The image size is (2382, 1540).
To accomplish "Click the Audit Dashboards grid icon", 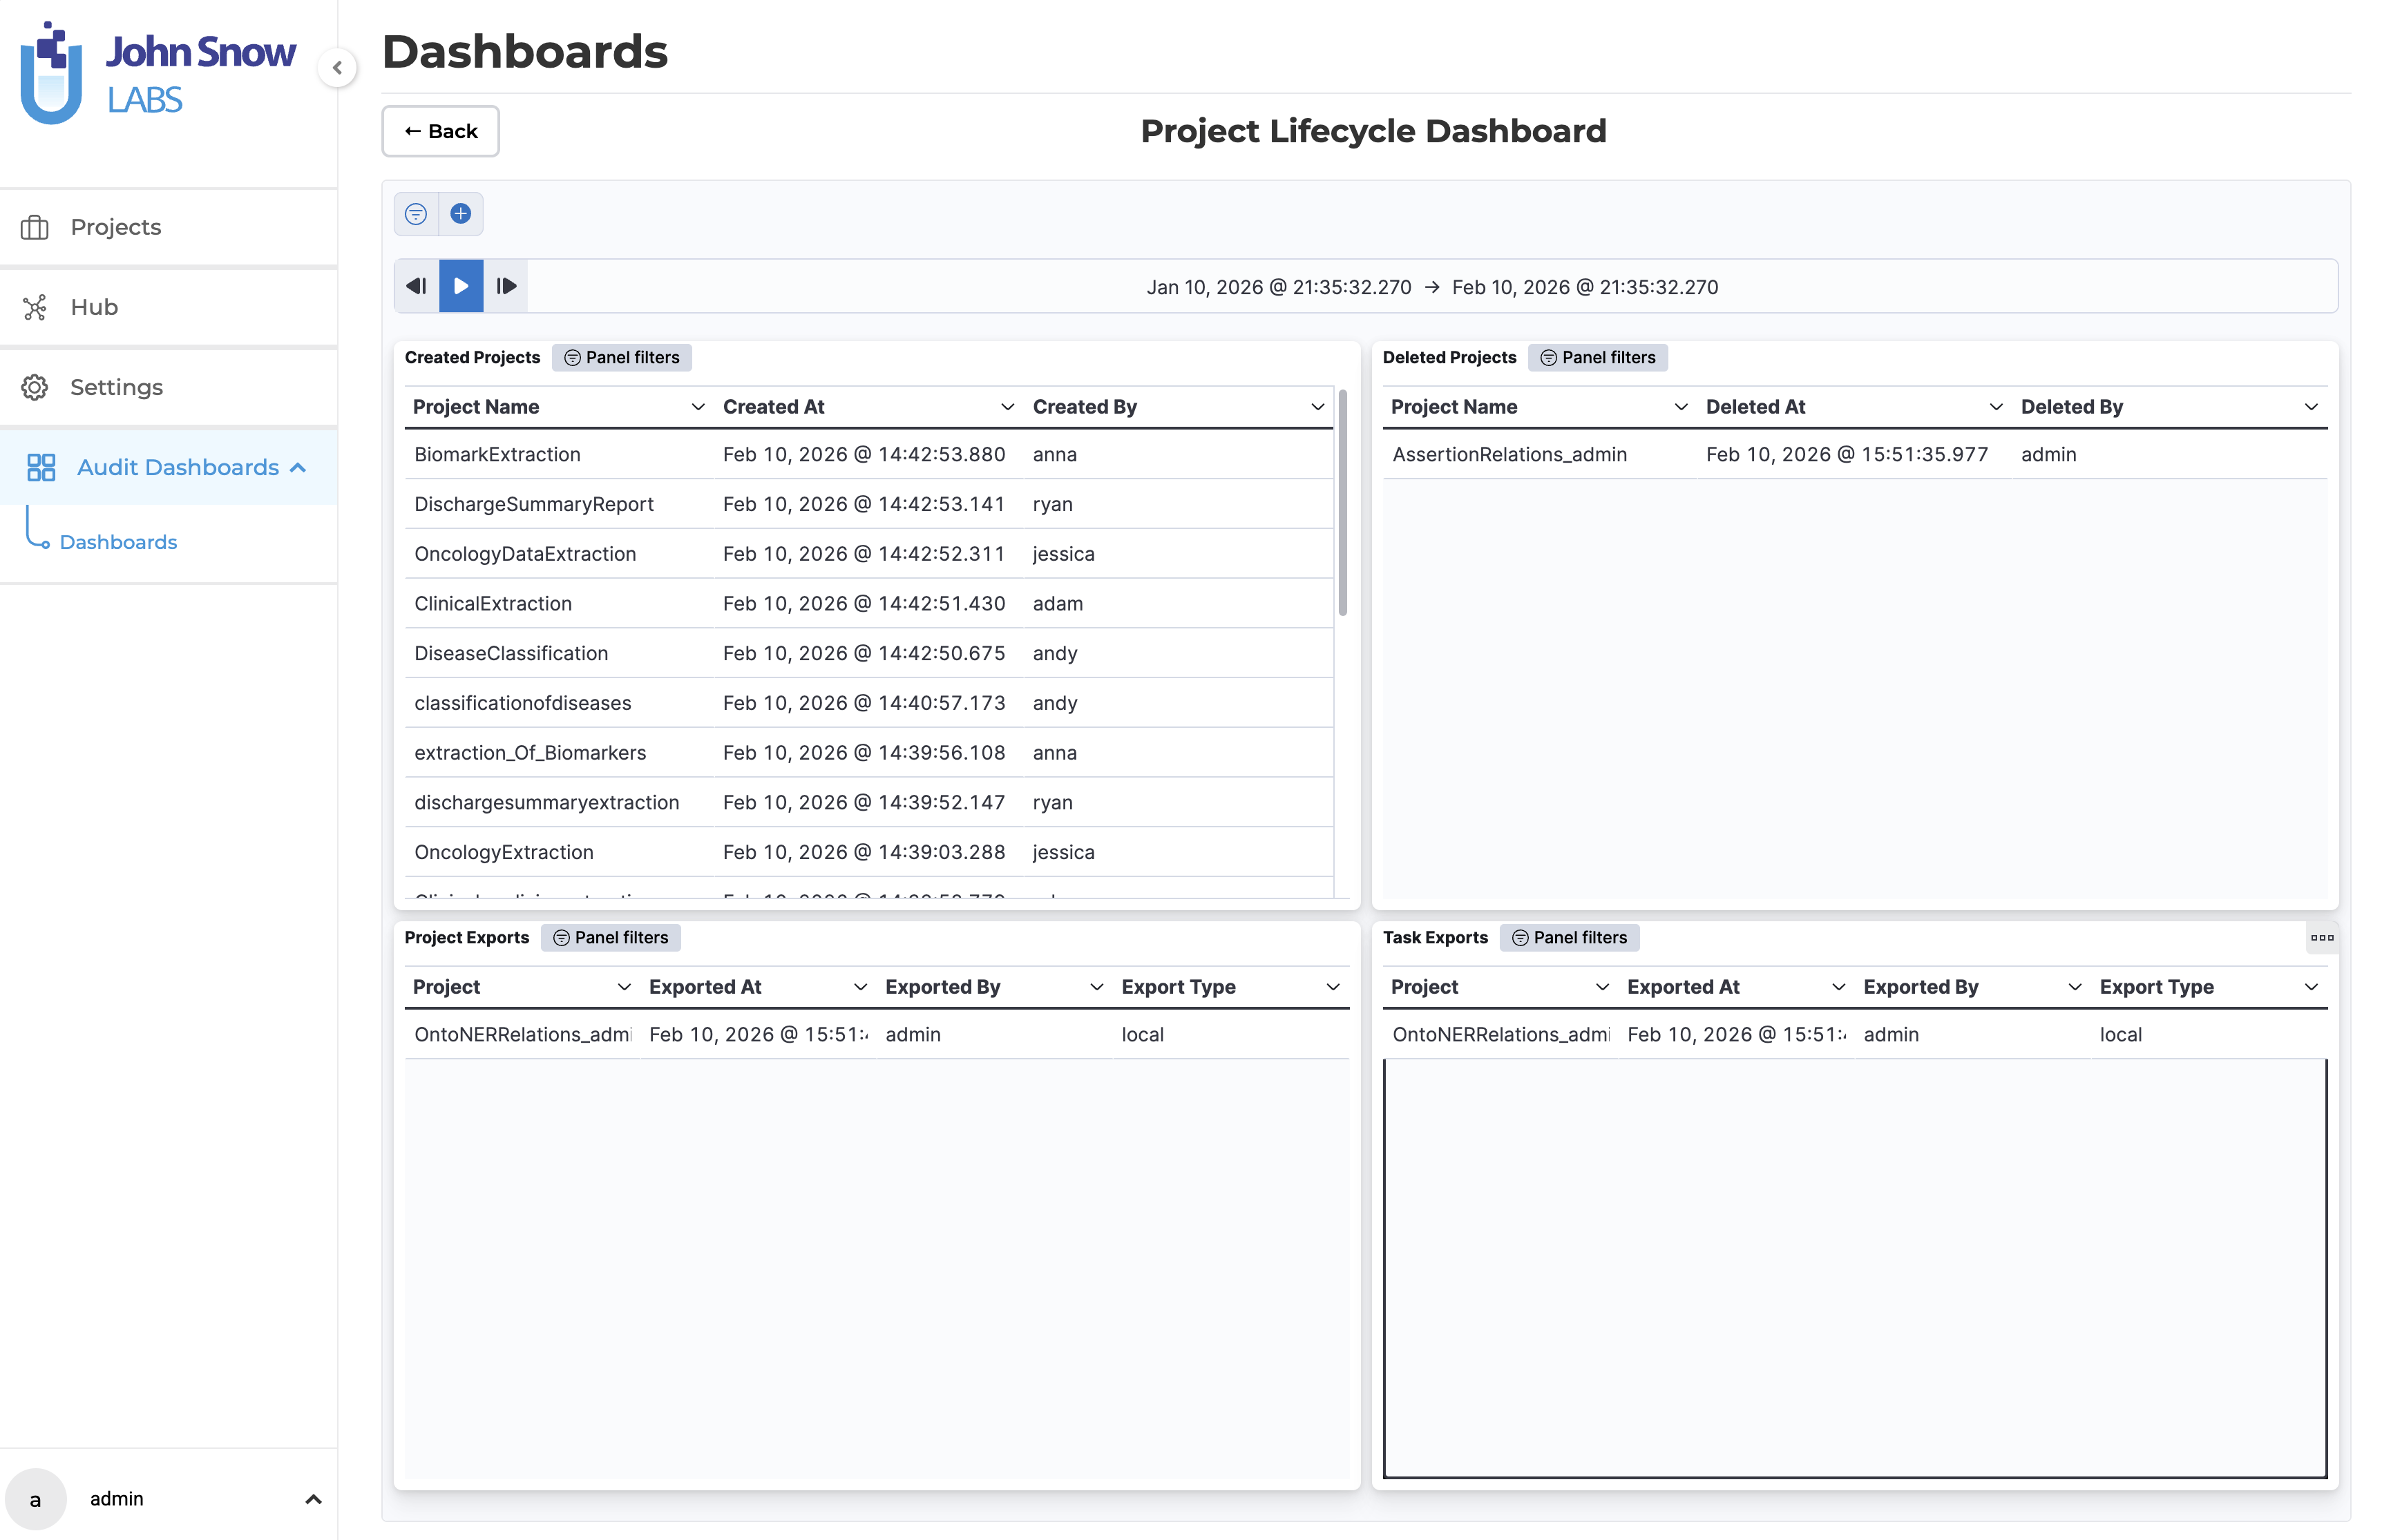I will 41,467.
